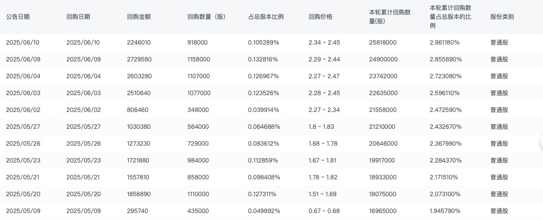This screenshot has width=543, height=220.
Task: Click ratio value 0.123526%
Action: click(x=264, y=93)
